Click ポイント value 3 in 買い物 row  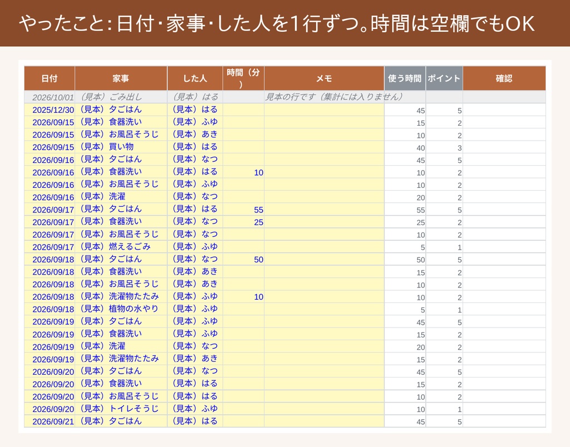[x=444, y=147]
